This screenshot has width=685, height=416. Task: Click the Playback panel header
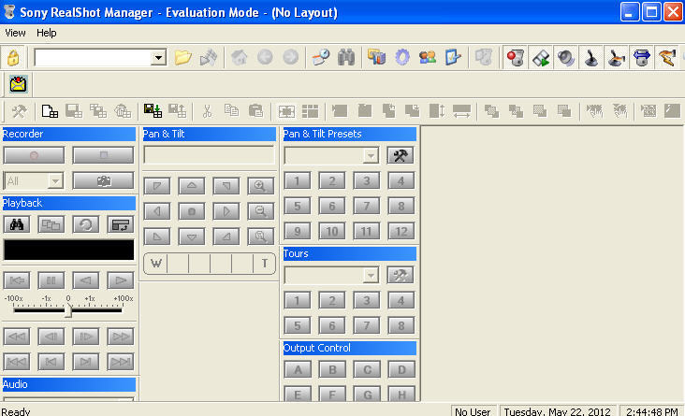(x=69, y=203)
